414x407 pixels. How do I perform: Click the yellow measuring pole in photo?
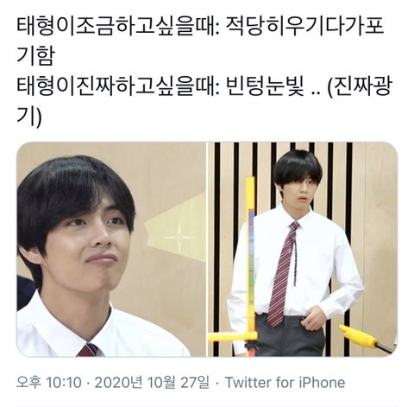click(x=249, y=259)
